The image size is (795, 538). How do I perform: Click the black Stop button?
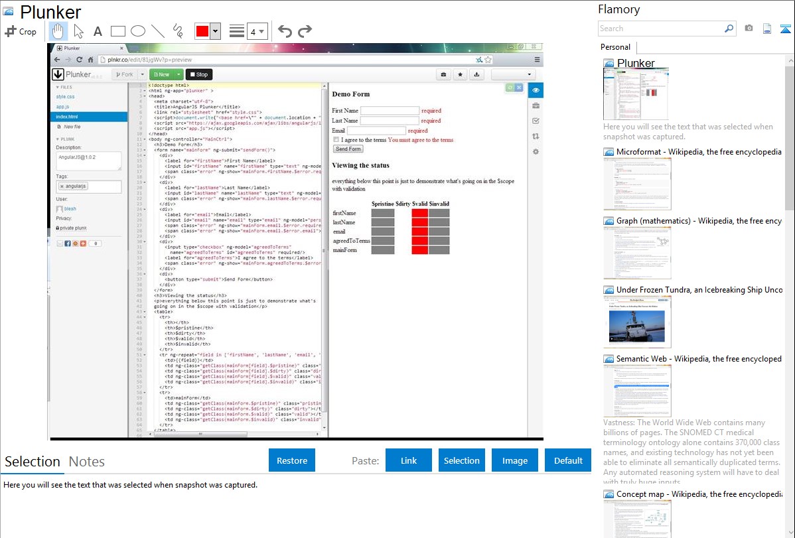click(x=199, y=74)
